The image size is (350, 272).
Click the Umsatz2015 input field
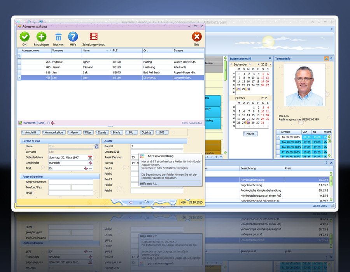point(157,151)
